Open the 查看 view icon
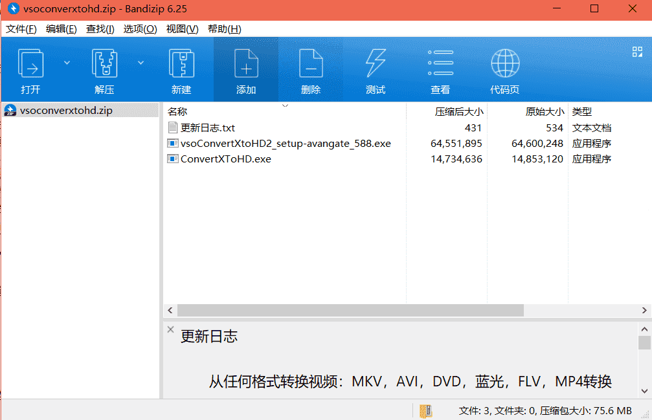 [440, 70]
